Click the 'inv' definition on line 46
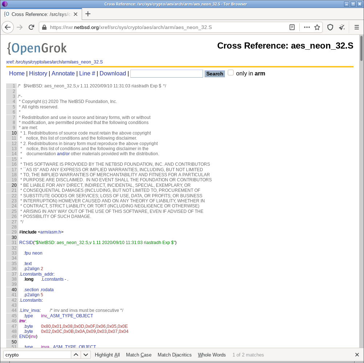The height and width of the screenshot is (363, 364). tap(22, 321)
